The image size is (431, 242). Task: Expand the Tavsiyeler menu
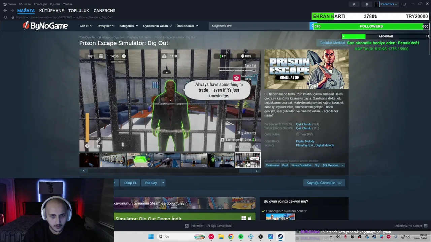(106, 26)
